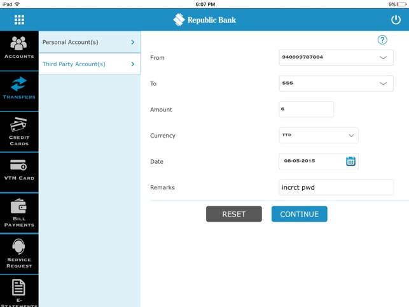The image size is (409, 307).
Task: Expand Personal Account(s) chevron
Action: (x=133, y=42)
